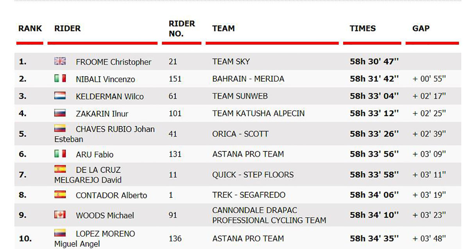Viewport: 469px width, 249px height.
Task: Click the Canadian flag next to Woods Michael
Action: tap(60, 214)
